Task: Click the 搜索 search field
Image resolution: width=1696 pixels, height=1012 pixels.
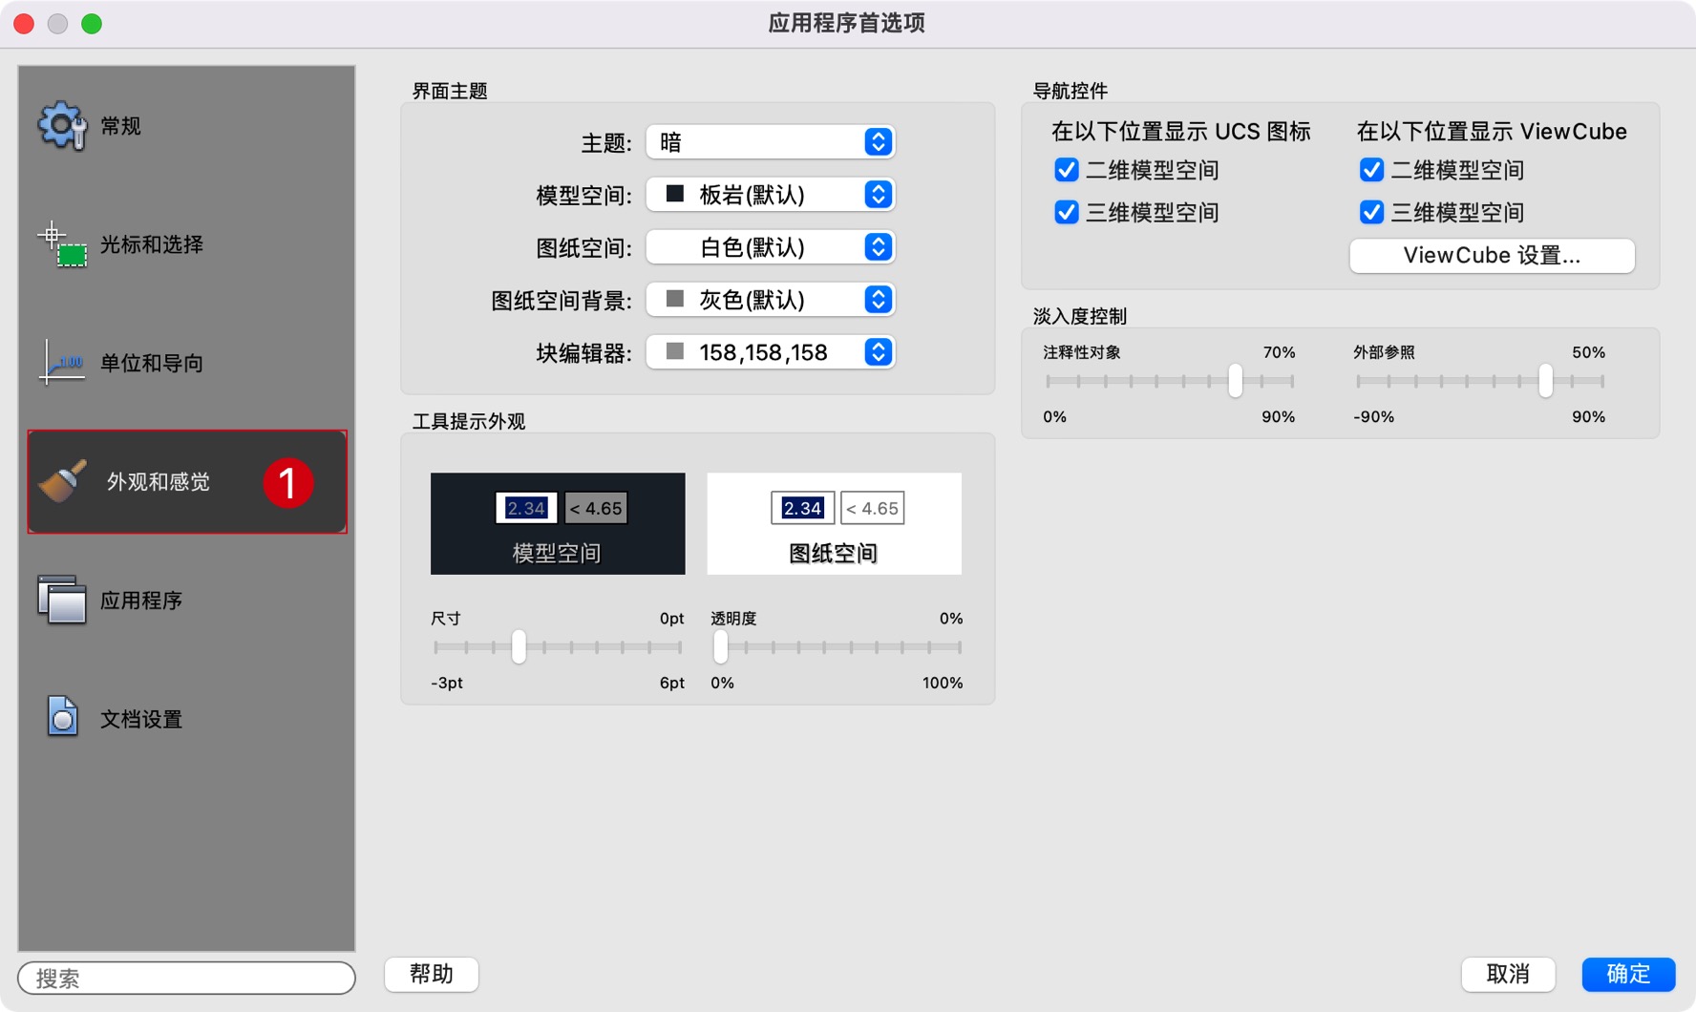Action: click(x=186, y=978)
